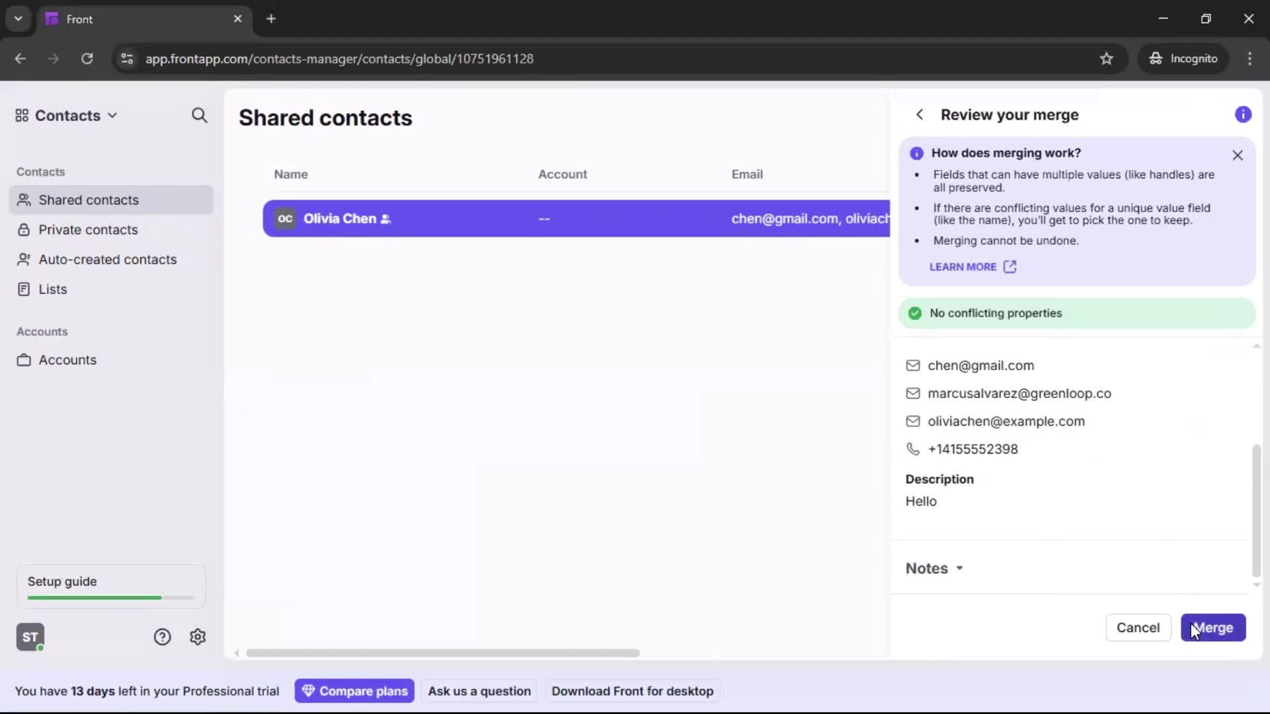Open settings via the gear icon

tap(198, 637)
